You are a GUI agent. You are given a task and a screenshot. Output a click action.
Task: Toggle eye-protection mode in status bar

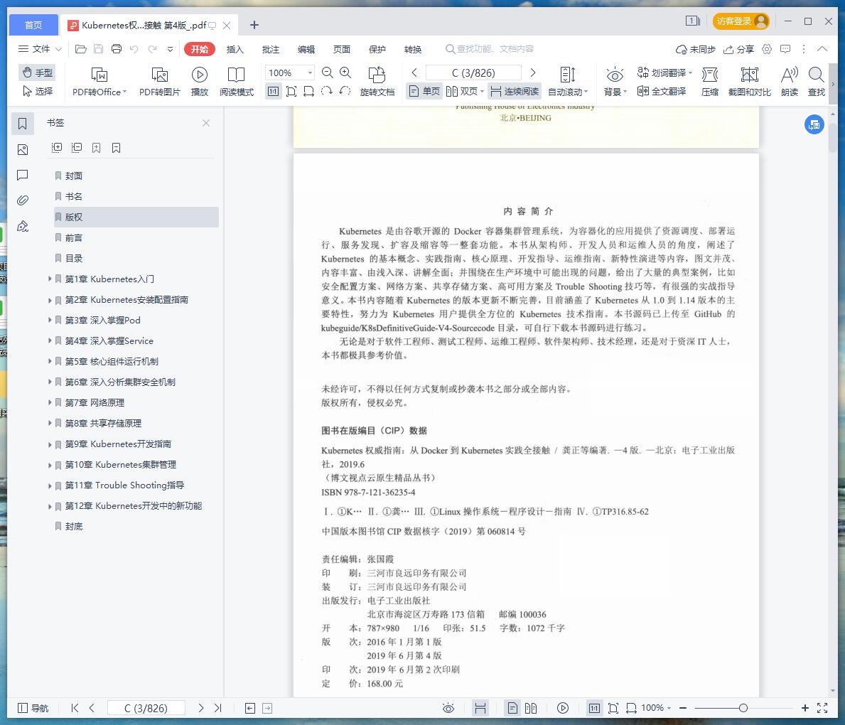pyautogui.click(x=448, y=708)
